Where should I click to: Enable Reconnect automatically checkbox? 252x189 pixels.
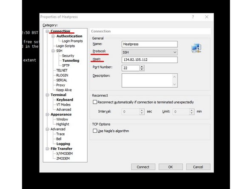(95, 102)
